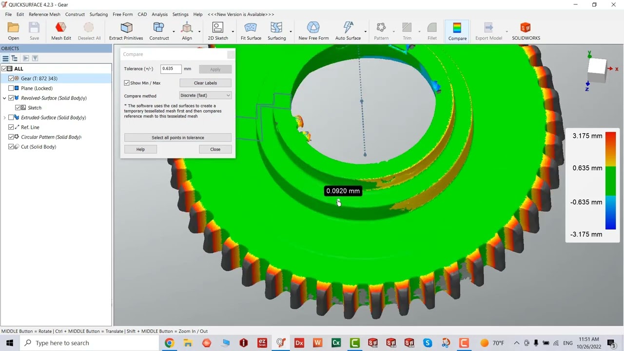
Task: Click the view orientation cube
Action: 597,70
